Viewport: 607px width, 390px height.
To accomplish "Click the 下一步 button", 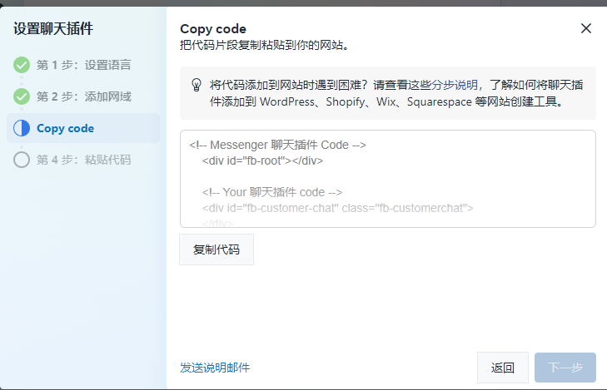I will coord(565,368).
